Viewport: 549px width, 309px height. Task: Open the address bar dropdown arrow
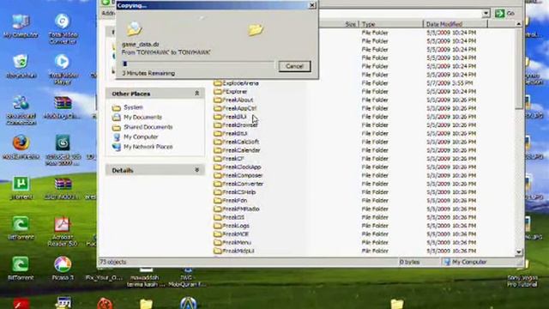click(486, 14)
